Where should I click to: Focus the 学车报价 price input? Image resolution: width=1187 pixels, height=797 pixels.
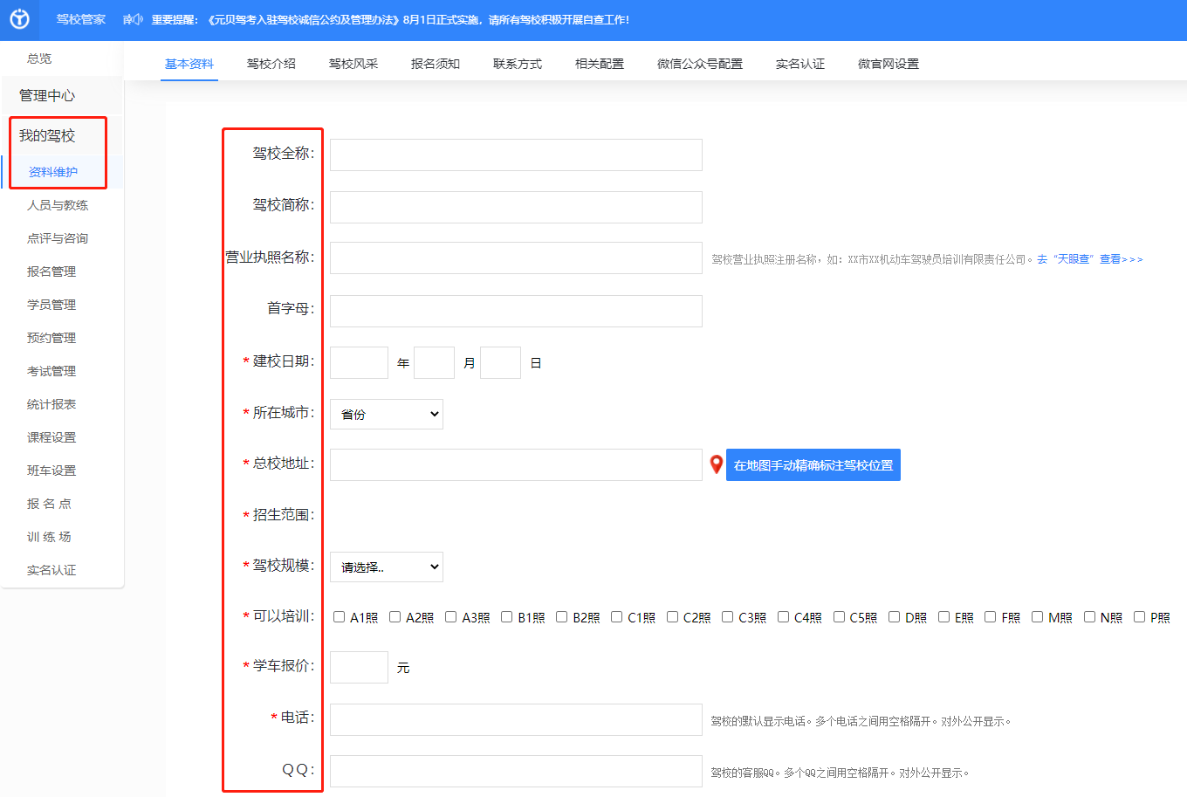[359, 667]
